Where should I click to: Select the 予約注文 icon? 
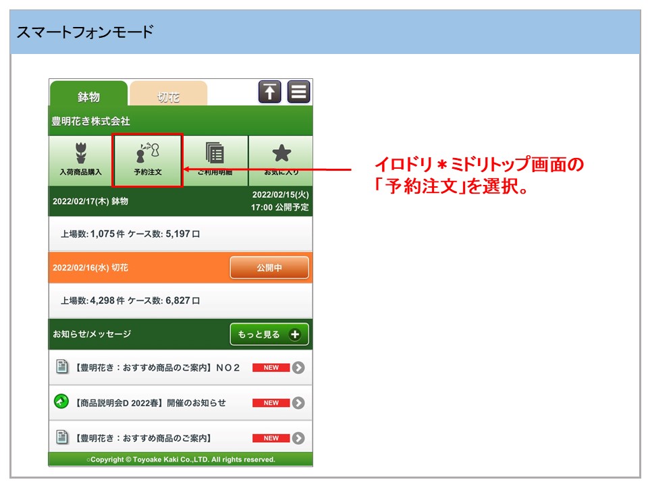click(147, 153)
